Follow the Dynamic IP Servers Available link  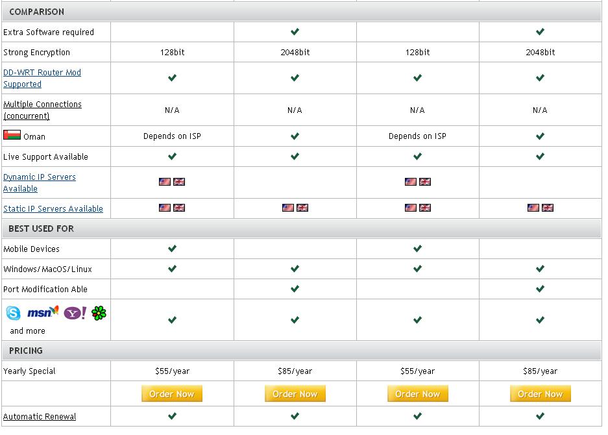click(x=39, y=182)
